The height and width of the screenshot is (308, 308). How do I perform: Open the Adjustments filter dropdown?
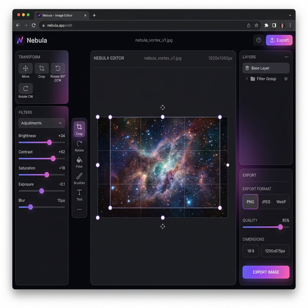click(x=42, y=123)
